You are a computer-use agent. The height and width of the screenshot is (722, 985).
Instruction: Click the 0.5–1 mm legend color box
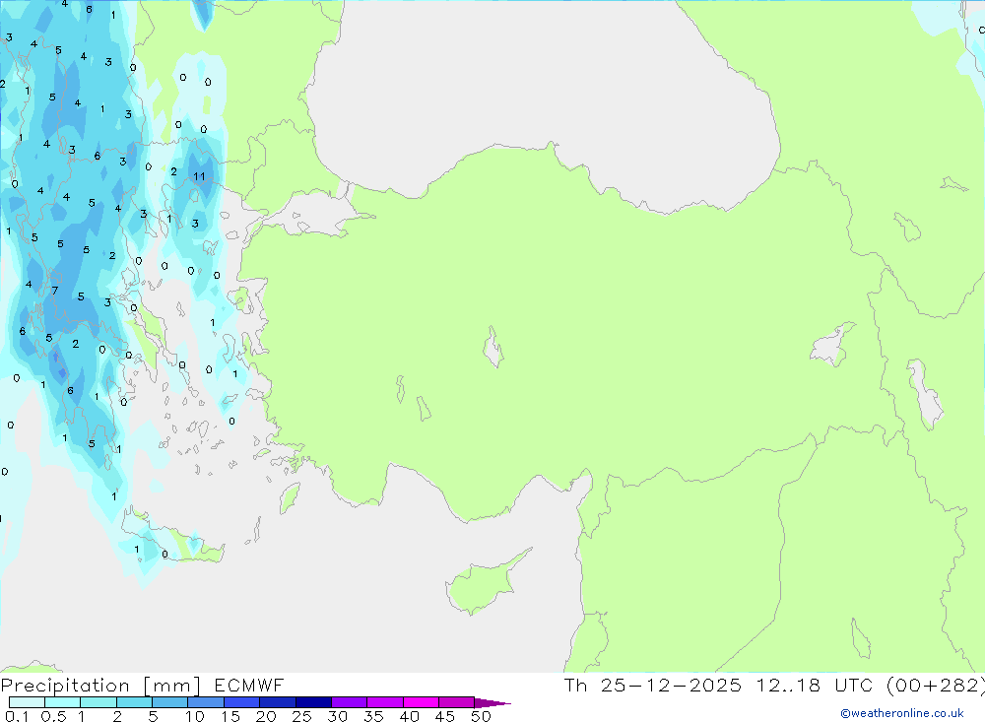62,702
